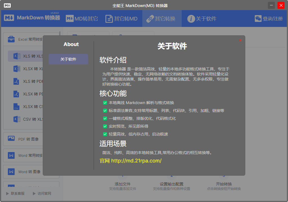Click the MD icon of MD转其它
Screen dimensions: 288x202
point(70,19)
